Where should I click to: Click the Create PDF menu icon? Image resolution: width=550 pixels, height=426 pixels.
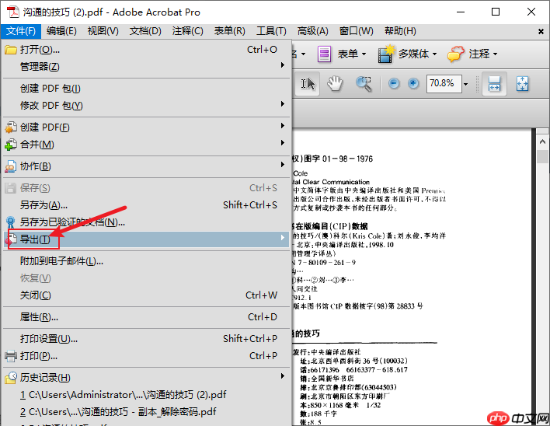coord(11,127)
